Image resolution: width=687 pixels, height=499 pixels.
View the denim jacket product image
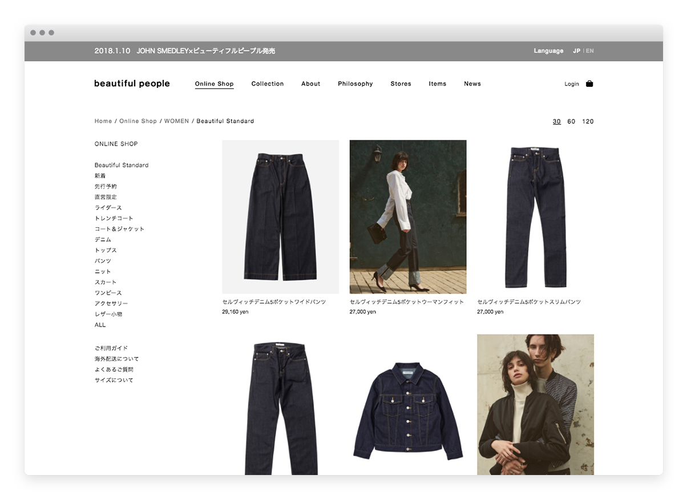pos(407,411)
